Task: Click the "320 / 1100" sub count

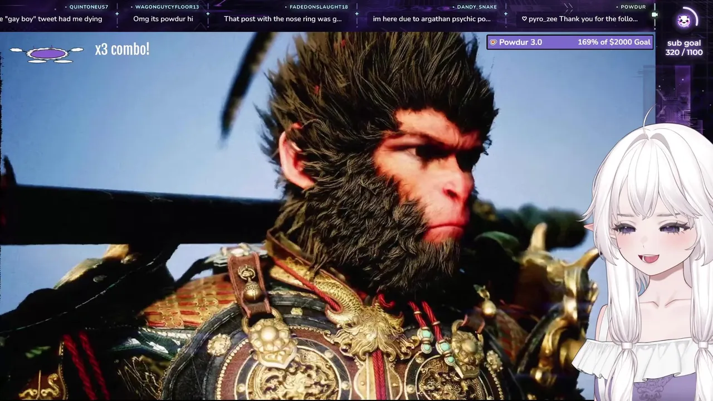Action: [x=684, y=52]
